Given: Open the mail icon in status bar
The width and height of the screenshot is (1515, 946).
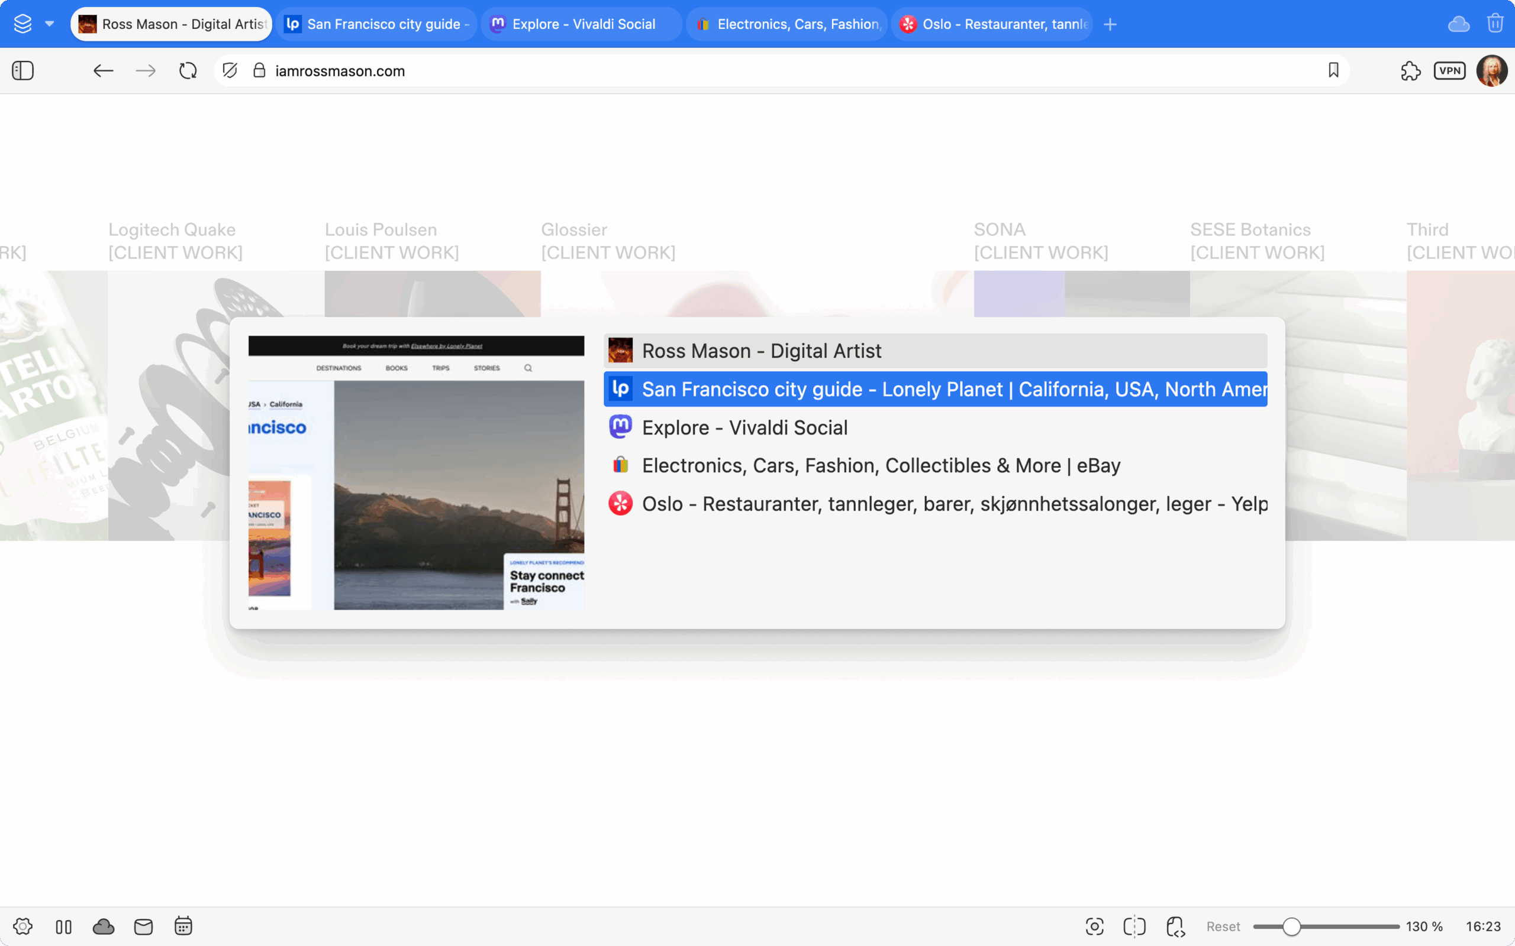Looking at the screenshot, I should [x=143, y=926].
